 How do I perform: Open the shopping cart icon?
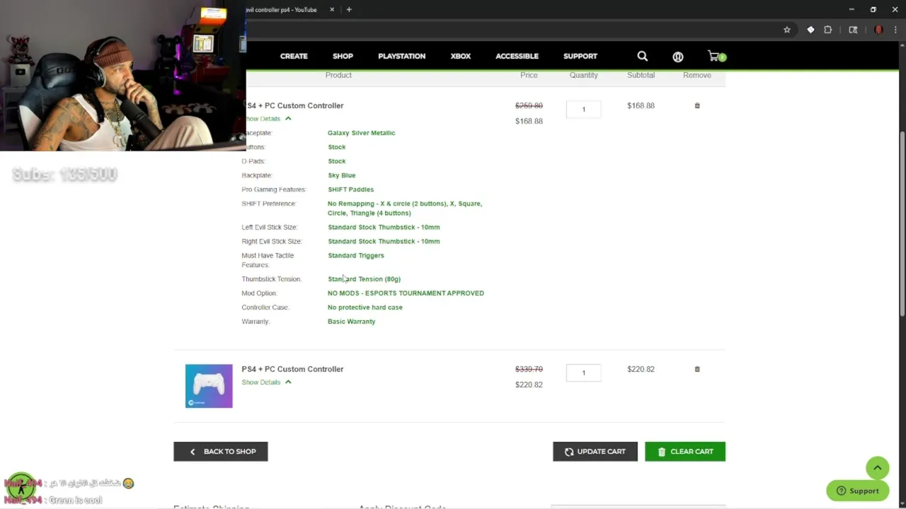coord(716,56)
